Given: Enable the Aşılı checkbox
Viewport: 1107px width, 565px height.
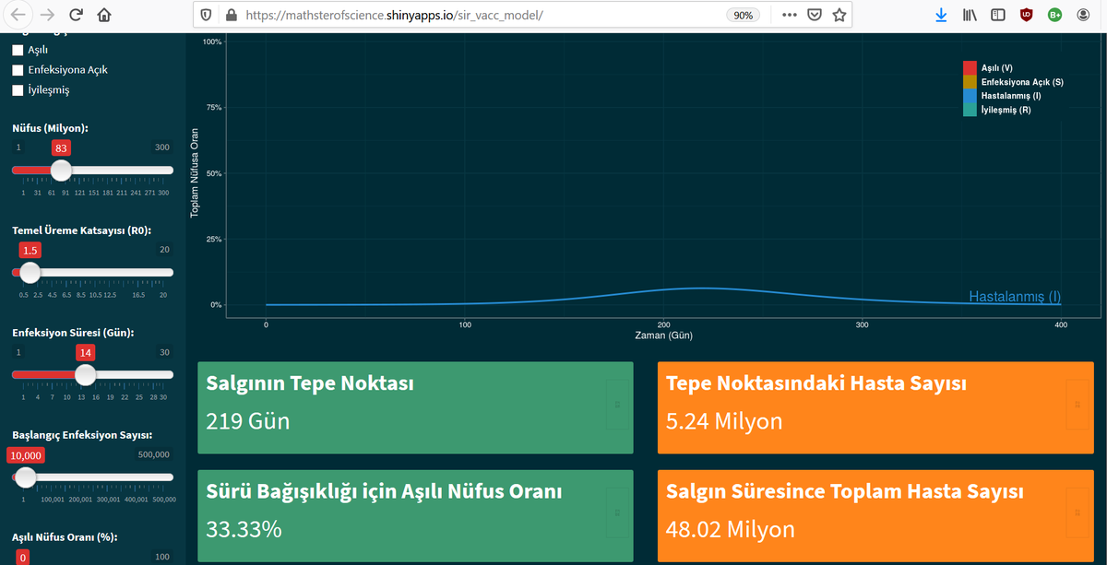Looking at the screenshot, I should [x=16, y=50].
